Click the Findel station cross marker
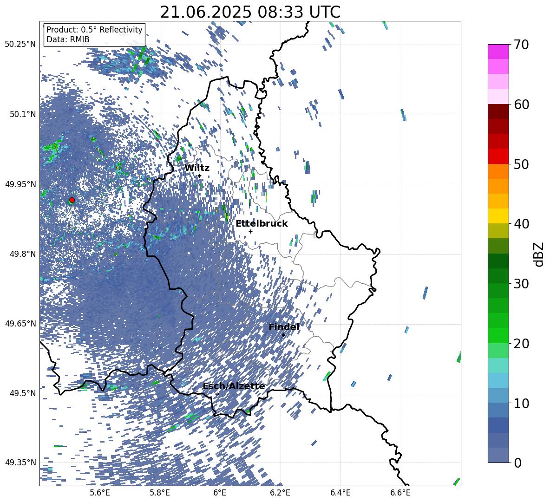550x502 pixels. click(283, 335)
